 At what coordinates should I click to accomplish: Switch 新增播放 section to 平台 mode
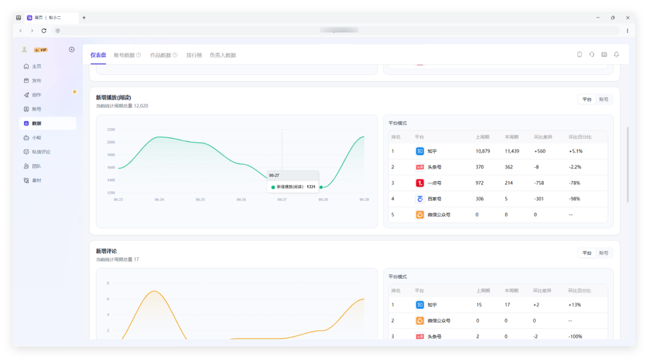[x=587, y=99]
